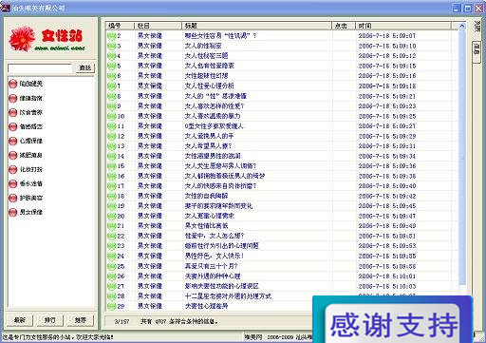Open article 女人的性秘密 in row 3
The image size is (486, 343).
(x=203, y=46)
